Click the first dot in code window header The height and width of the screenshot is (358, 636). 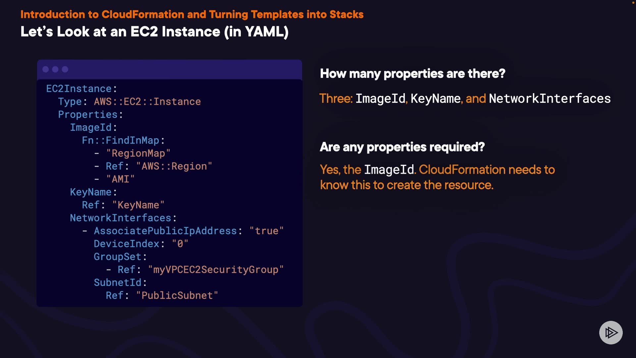[46, 69]
